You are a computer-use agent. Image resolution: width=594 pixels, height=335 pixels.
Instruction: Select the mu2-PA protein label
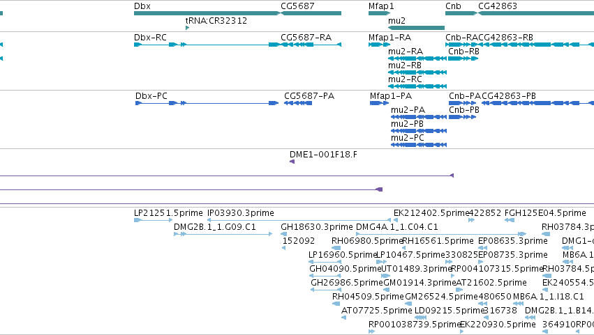408,110
